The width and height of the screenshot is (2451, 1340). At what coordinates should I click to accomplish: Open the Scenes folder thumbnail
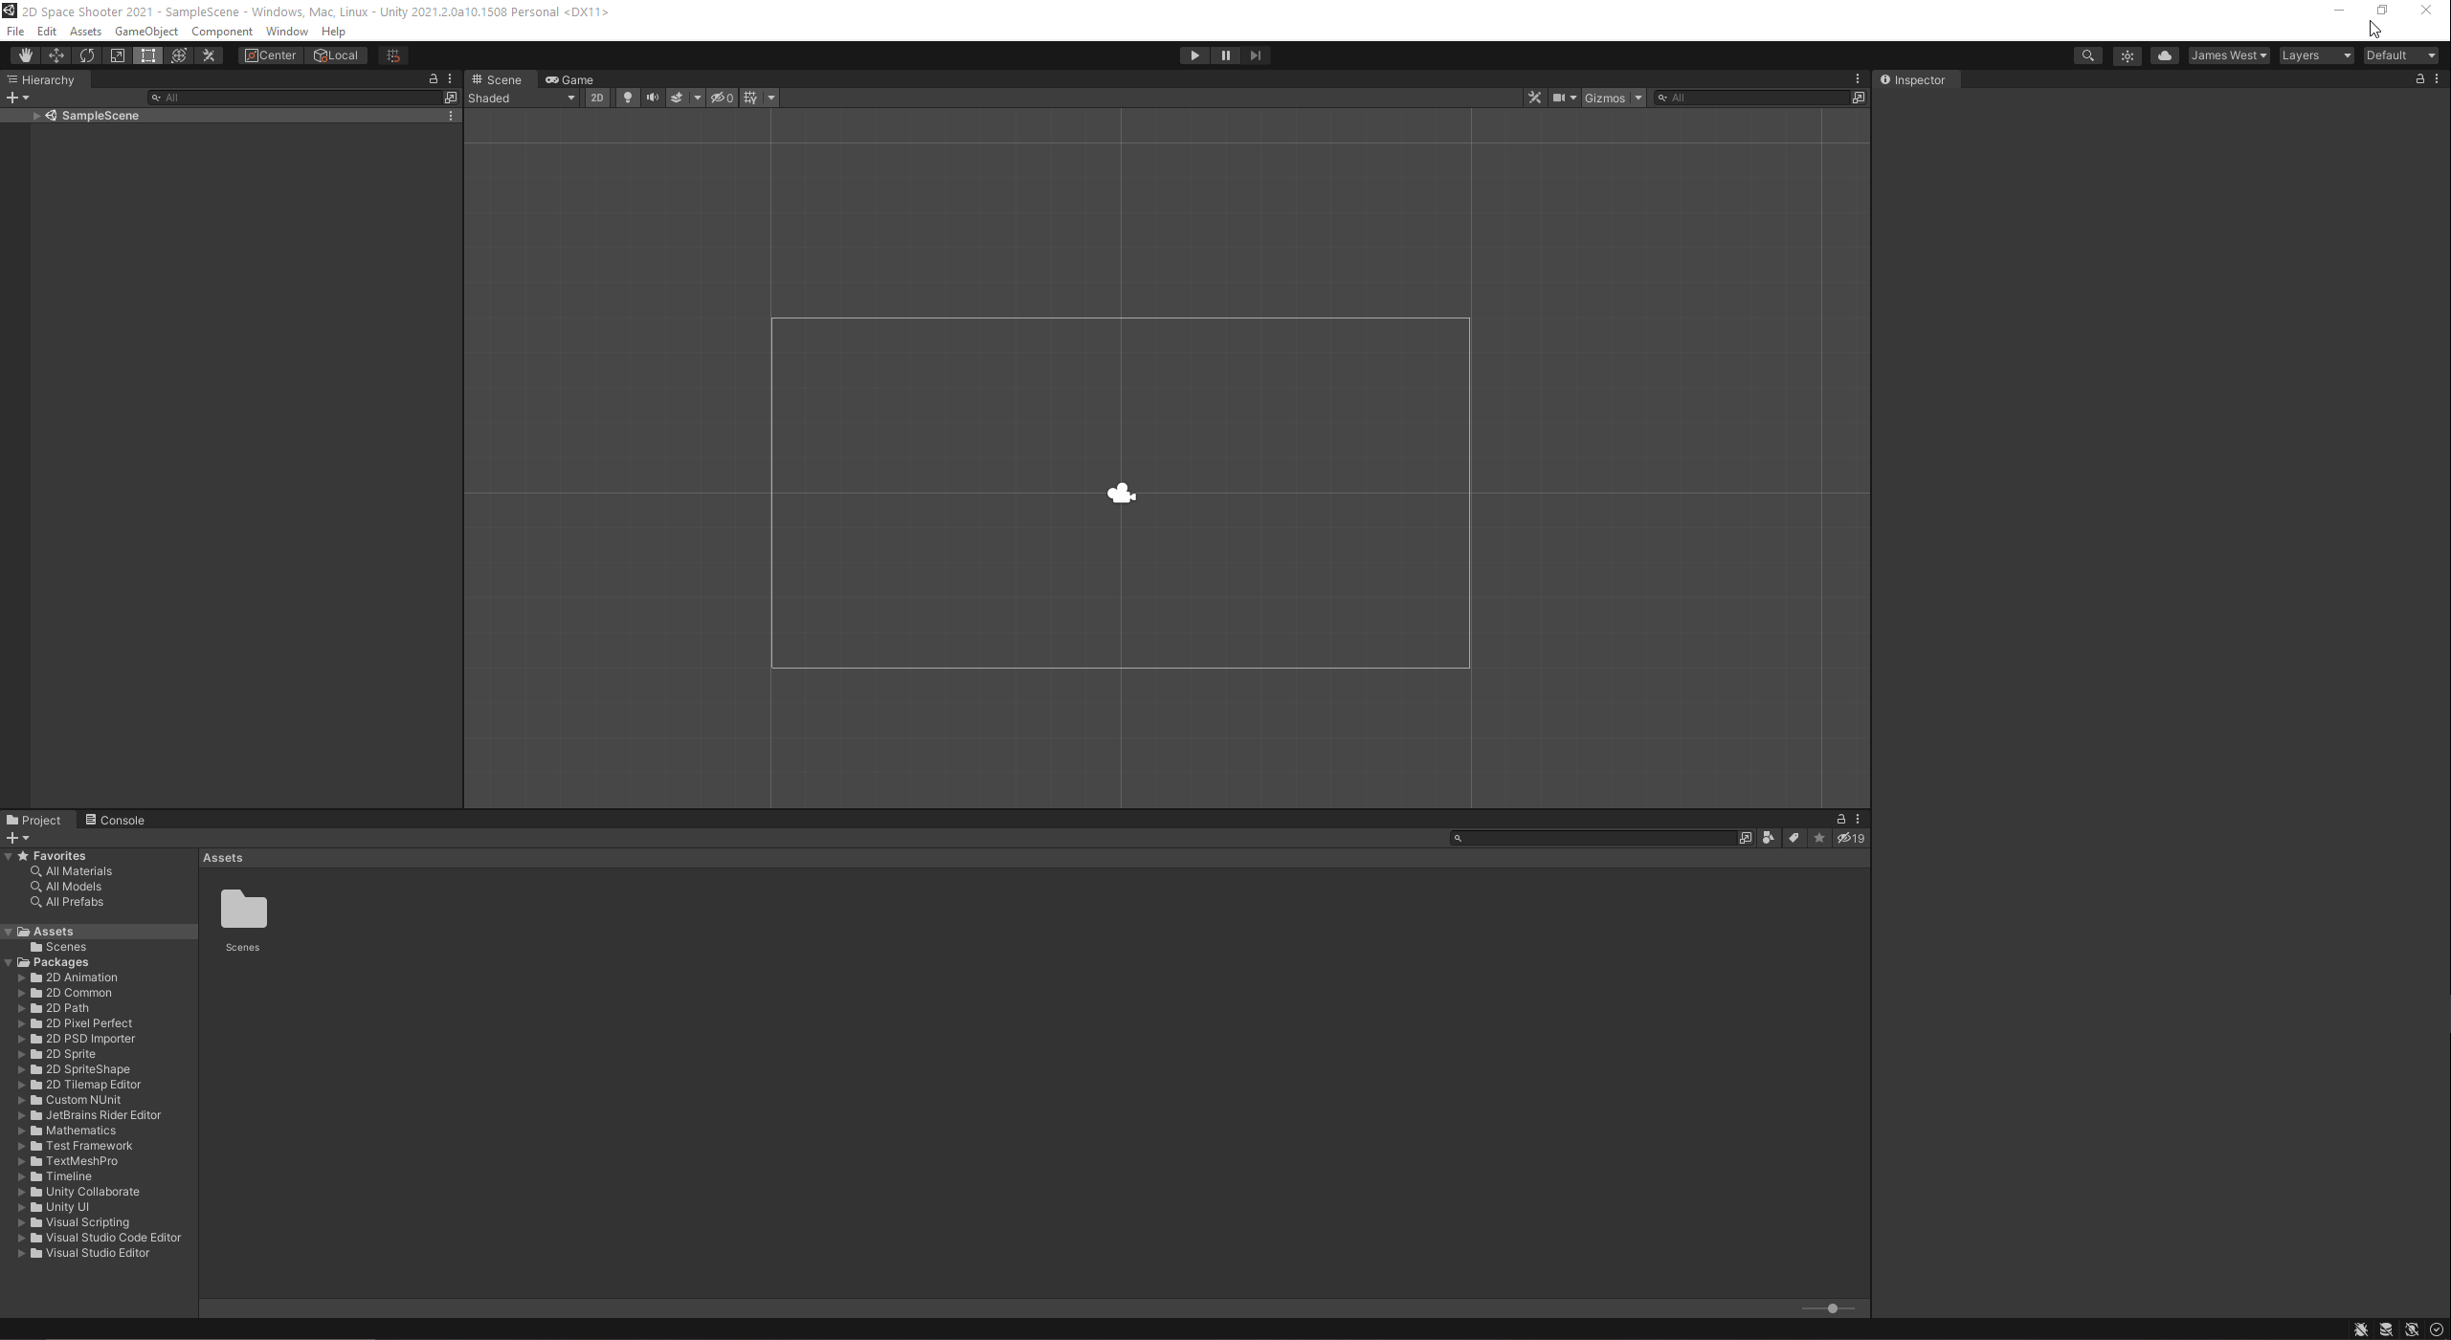pos(243,910)
